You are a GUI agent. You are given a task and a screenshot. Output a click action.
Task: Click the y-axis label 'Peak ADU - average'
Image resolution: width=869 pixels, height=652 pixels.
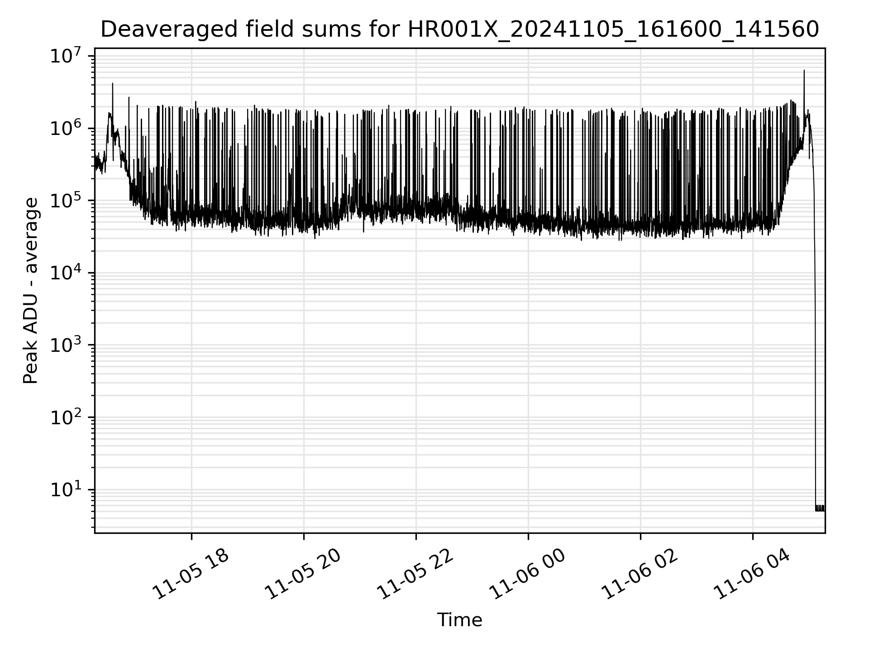(x=31, y=291)
